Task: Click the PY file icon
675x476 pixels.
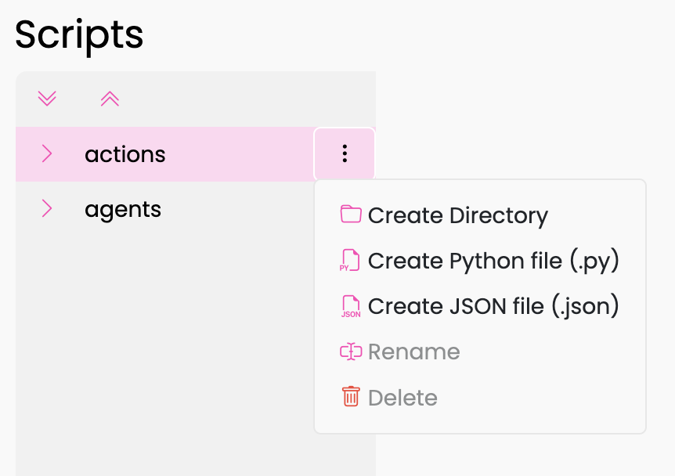Action: [349, 260]
